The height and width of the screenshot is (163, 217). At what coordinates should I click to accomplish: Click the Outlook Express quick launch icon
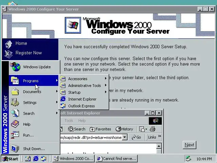[43, 159]
